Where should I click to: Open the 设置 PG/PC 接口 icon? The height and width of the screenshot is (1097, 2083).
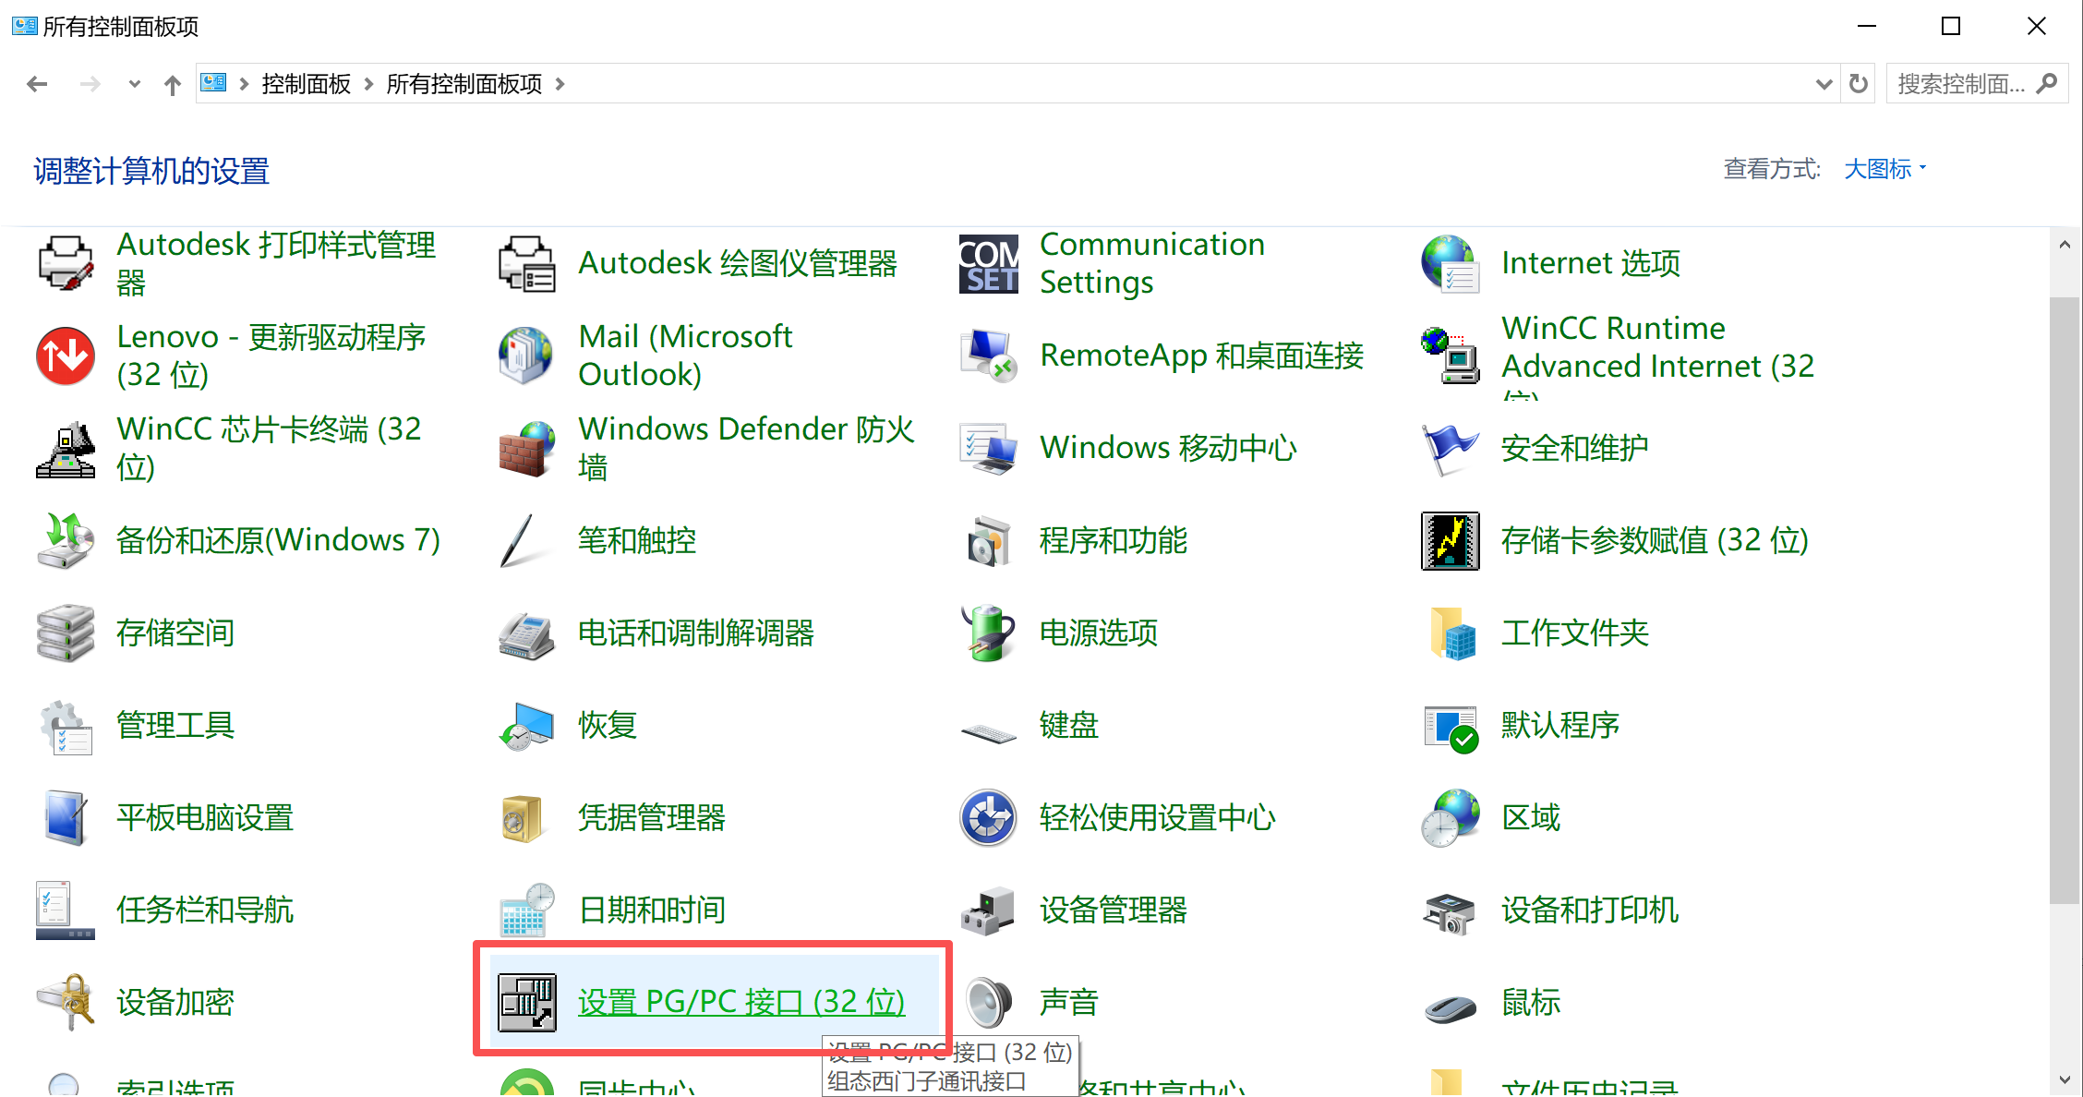527,1002
